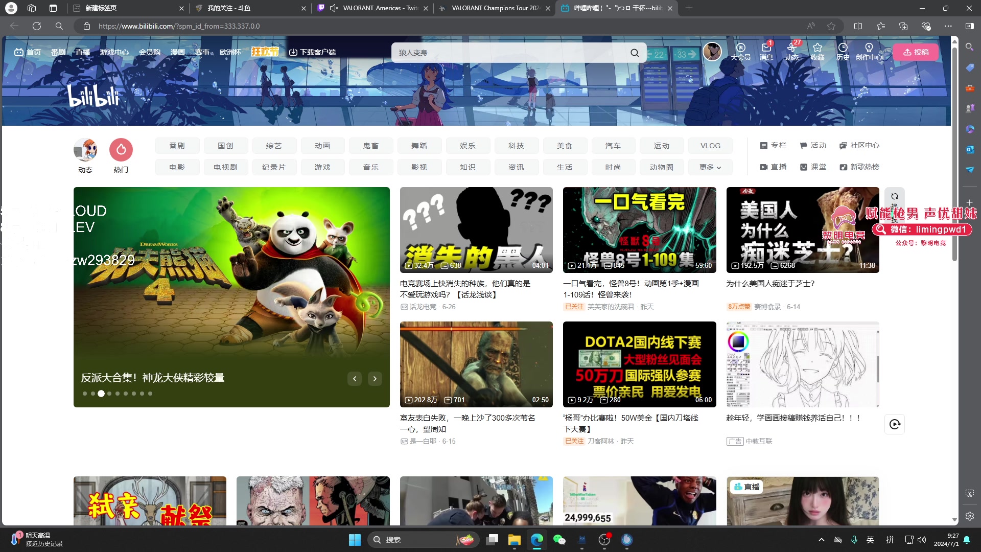Click the pink 投稿 upload button
The image size is (981, 552).
[x=916, y=52]
